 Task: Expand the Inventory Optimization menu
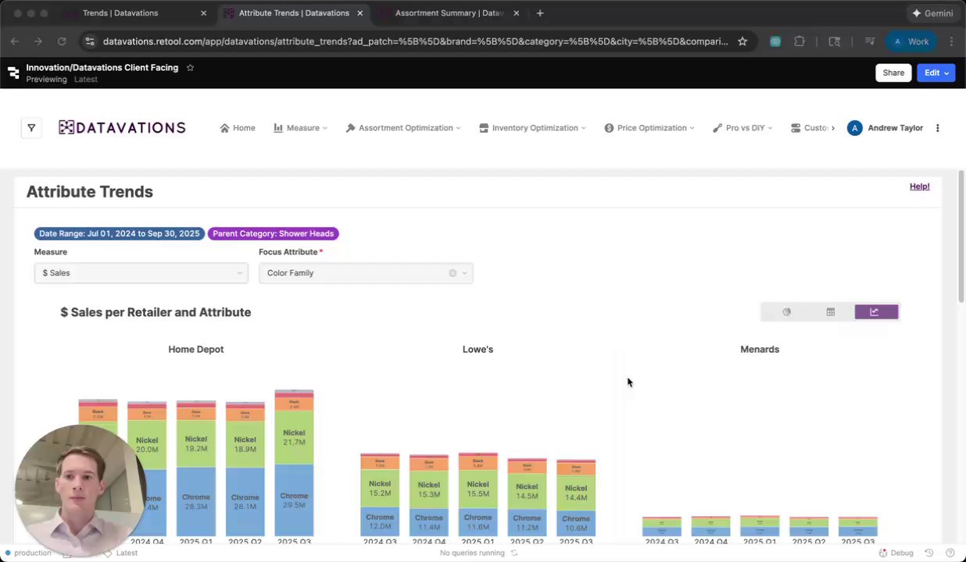pos(532,128)
